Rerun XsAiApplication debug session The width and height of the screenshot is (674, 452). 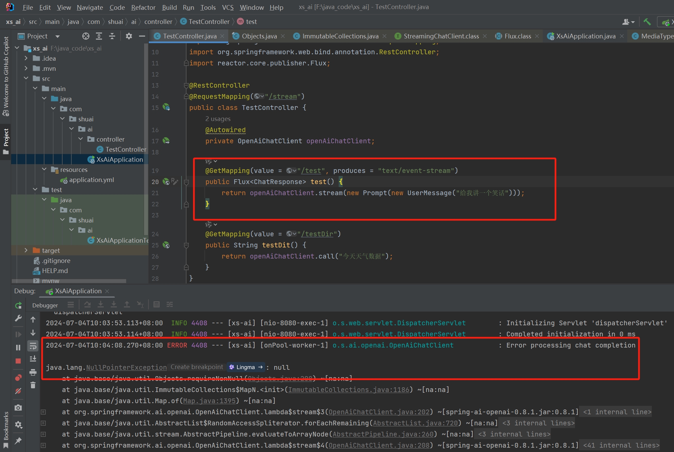[x=19, y=305]
